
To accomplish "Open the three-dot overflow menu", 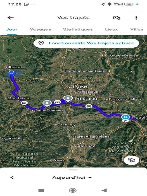I will coord(136,17).
